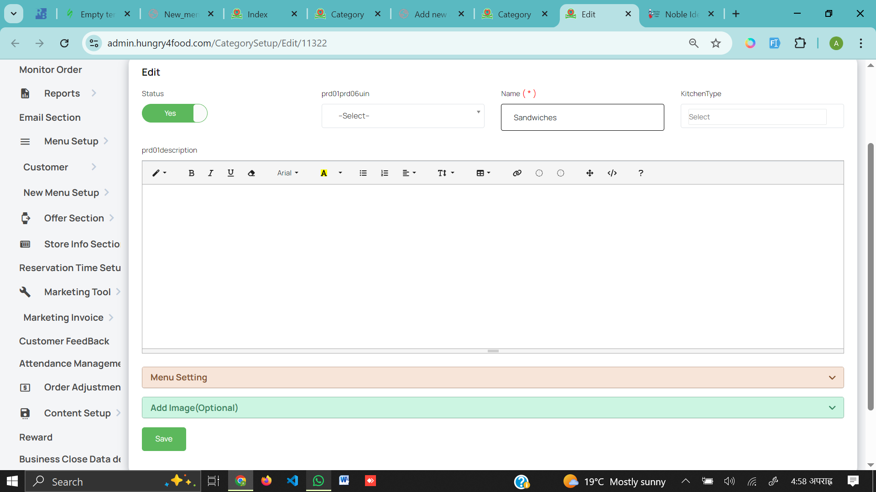
Task: Insert an ordered numbered list
Action: [385, 173]
